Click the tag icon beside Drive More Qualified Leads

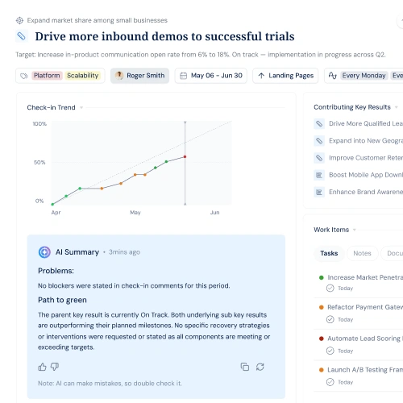click(319, 123)
